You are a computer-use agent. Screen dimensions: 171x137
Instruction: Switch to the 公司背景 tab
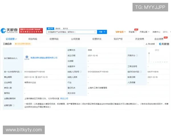[11, 39]
